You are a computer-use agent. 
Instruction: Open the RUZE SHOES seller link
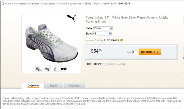click(111, 40)
